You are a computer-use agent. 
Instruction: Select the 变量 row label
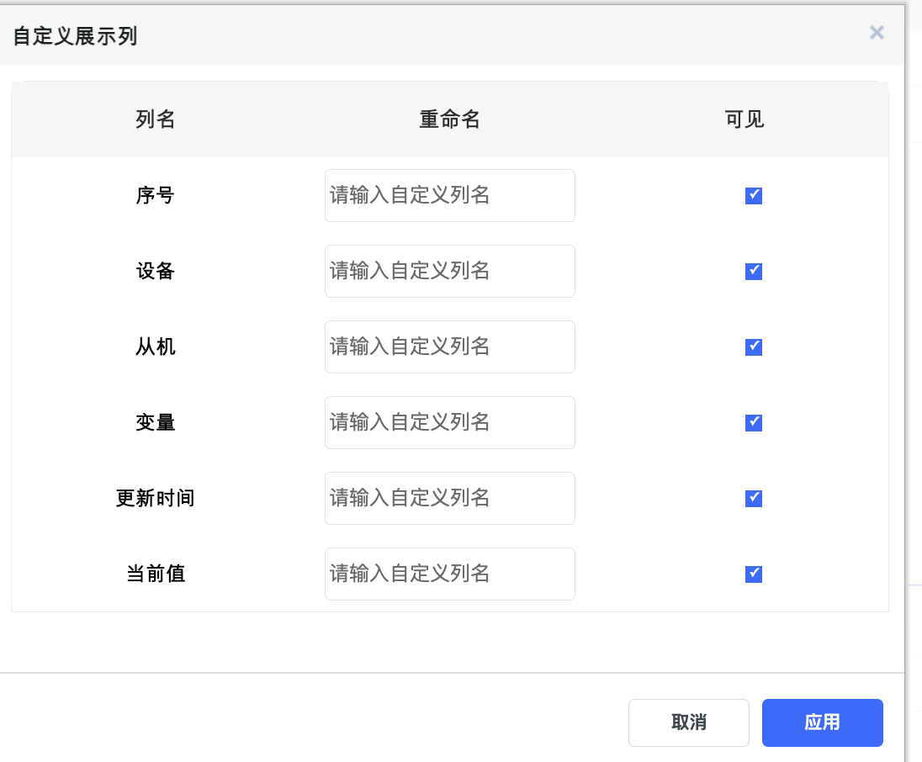click(156, 423)
